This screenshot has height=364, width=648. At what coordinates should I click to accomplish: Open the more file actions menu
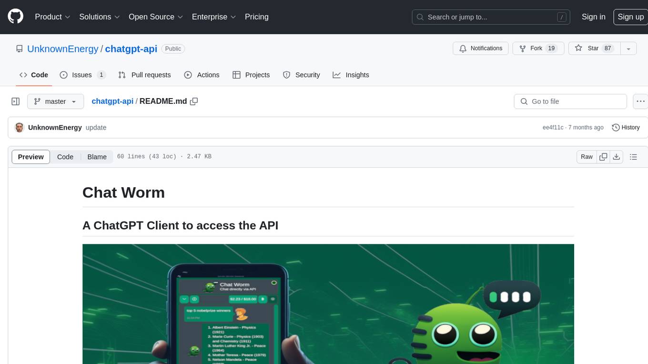(640, 101)
